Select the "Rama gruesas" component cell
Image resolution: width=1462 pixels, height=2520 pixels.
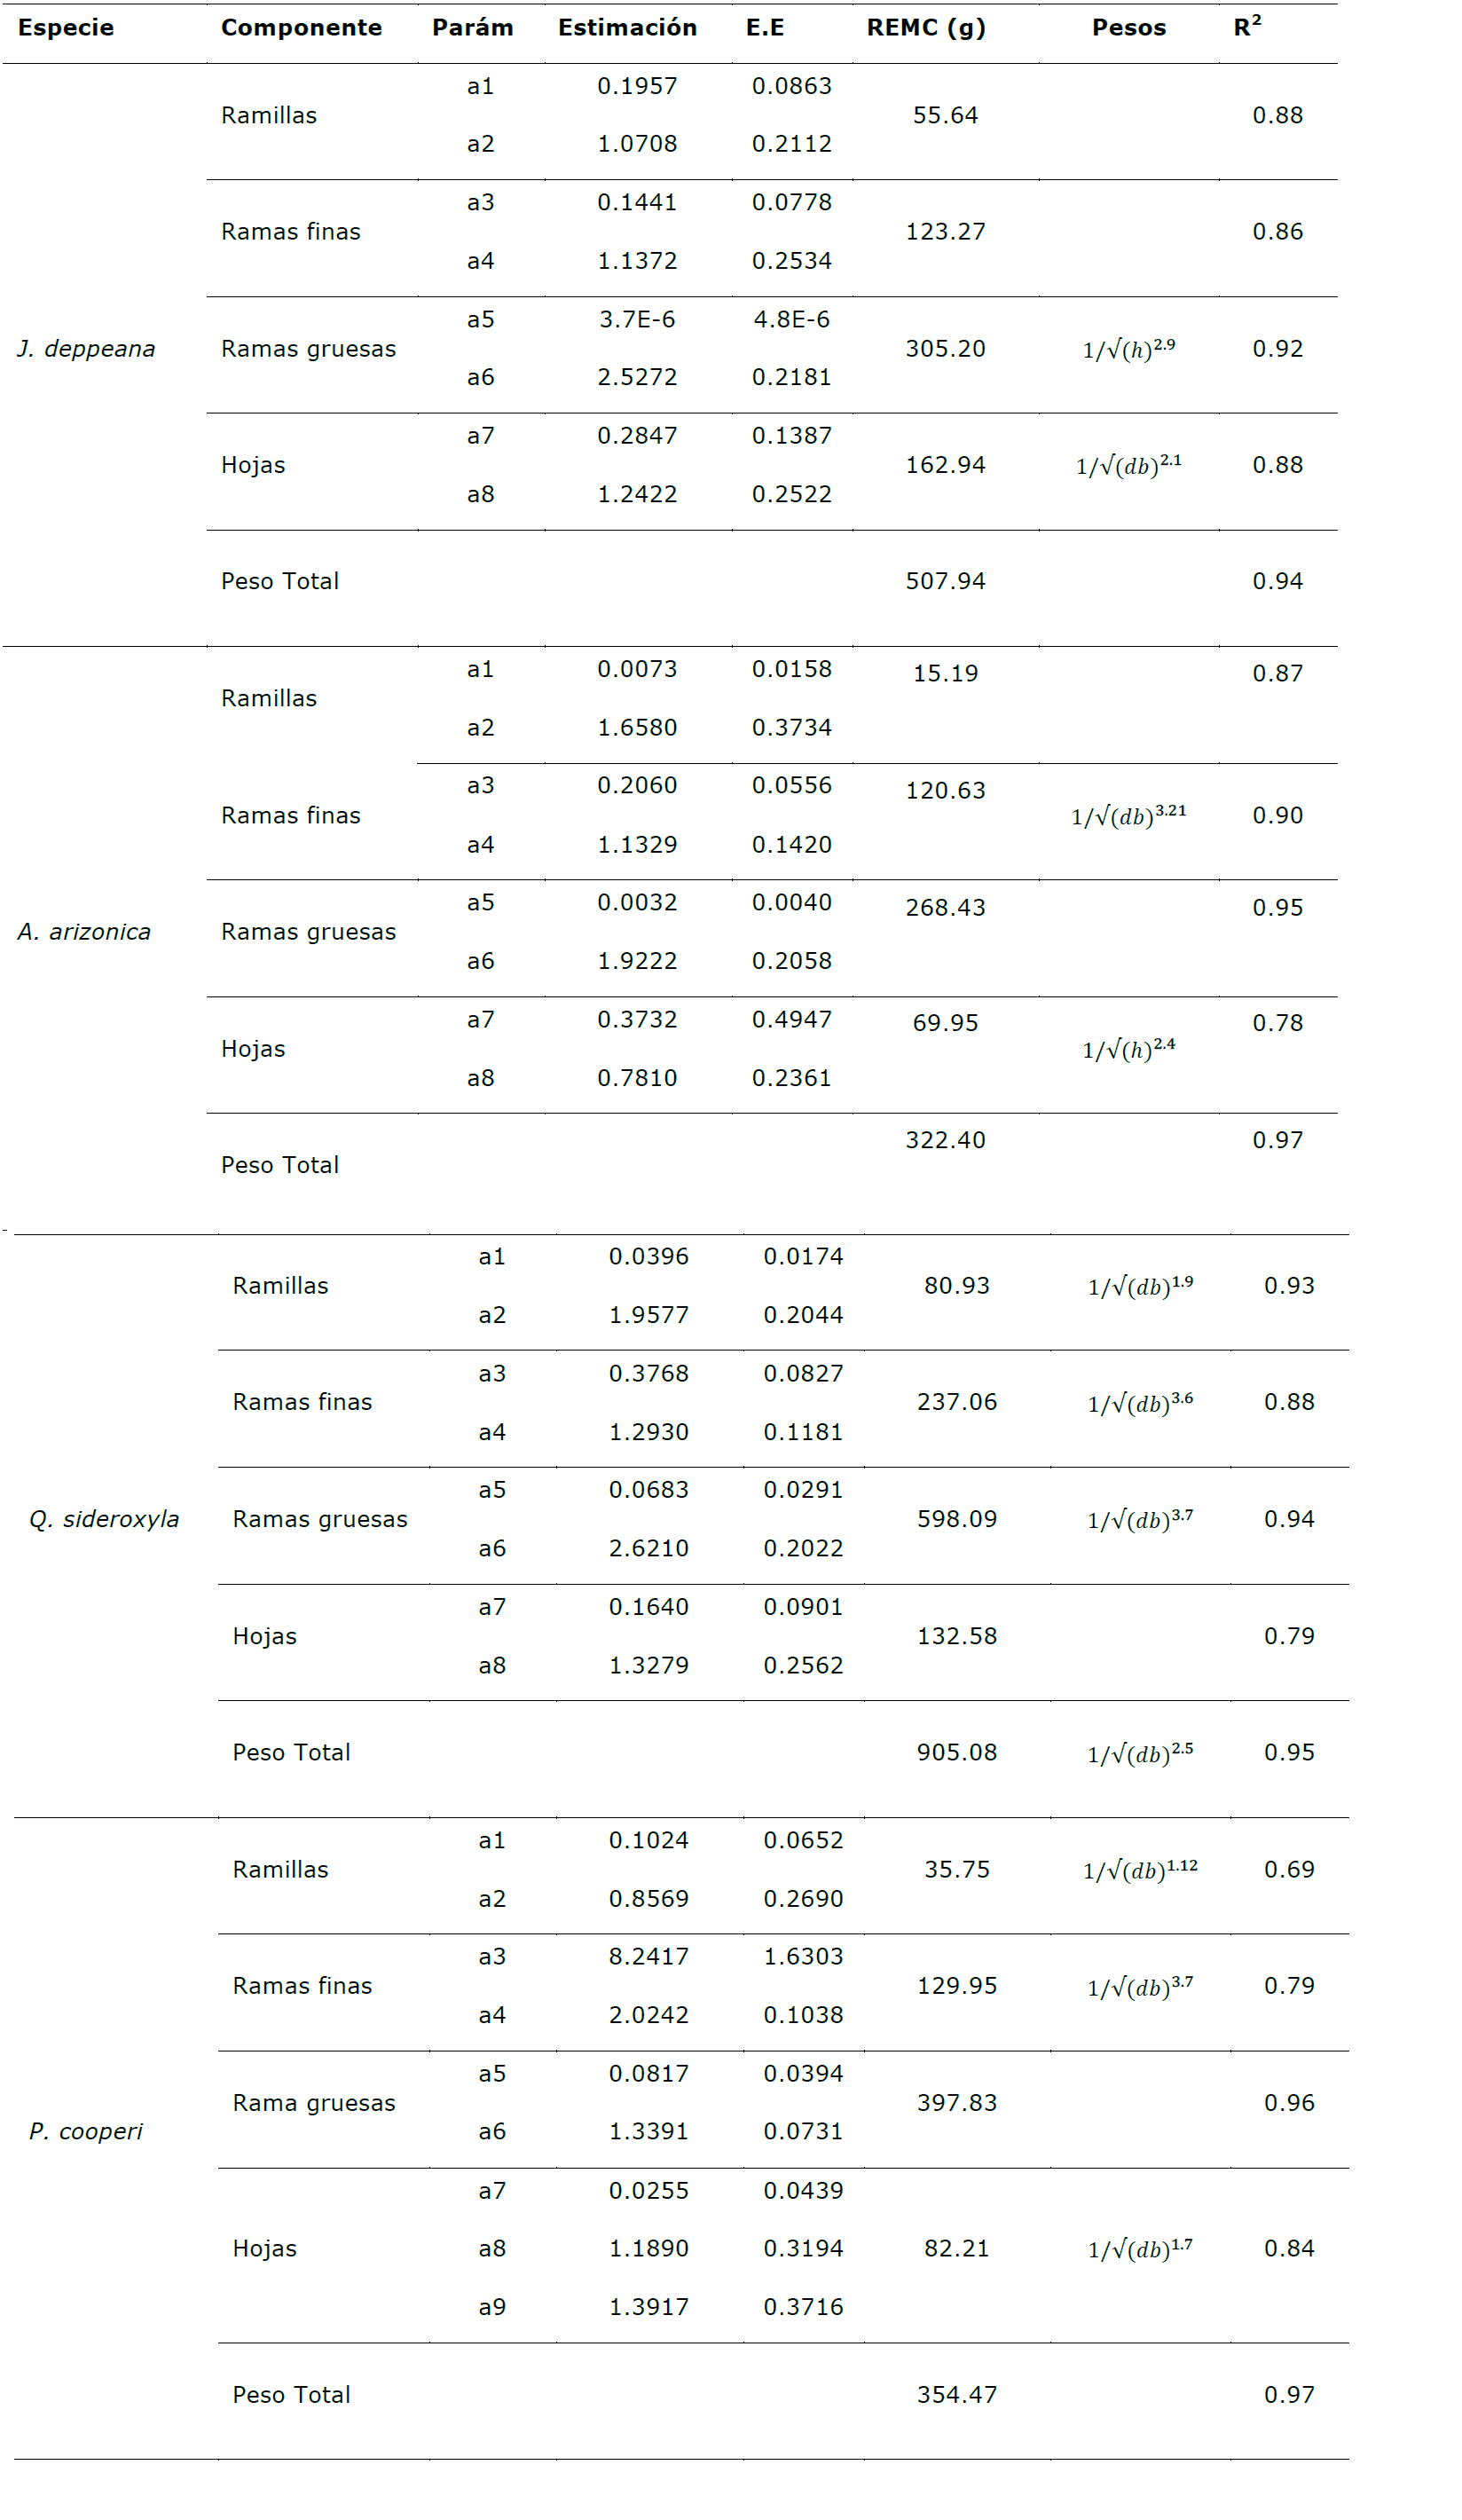(x=314, y=2102)
